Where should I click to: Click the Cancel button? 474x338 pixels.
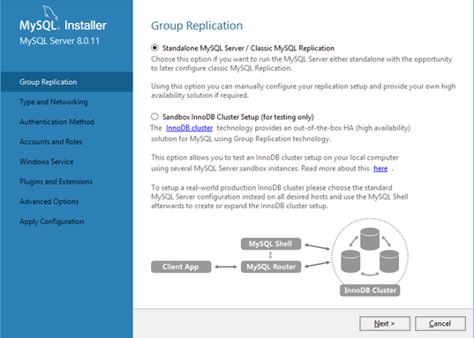[x=440, y=324]
